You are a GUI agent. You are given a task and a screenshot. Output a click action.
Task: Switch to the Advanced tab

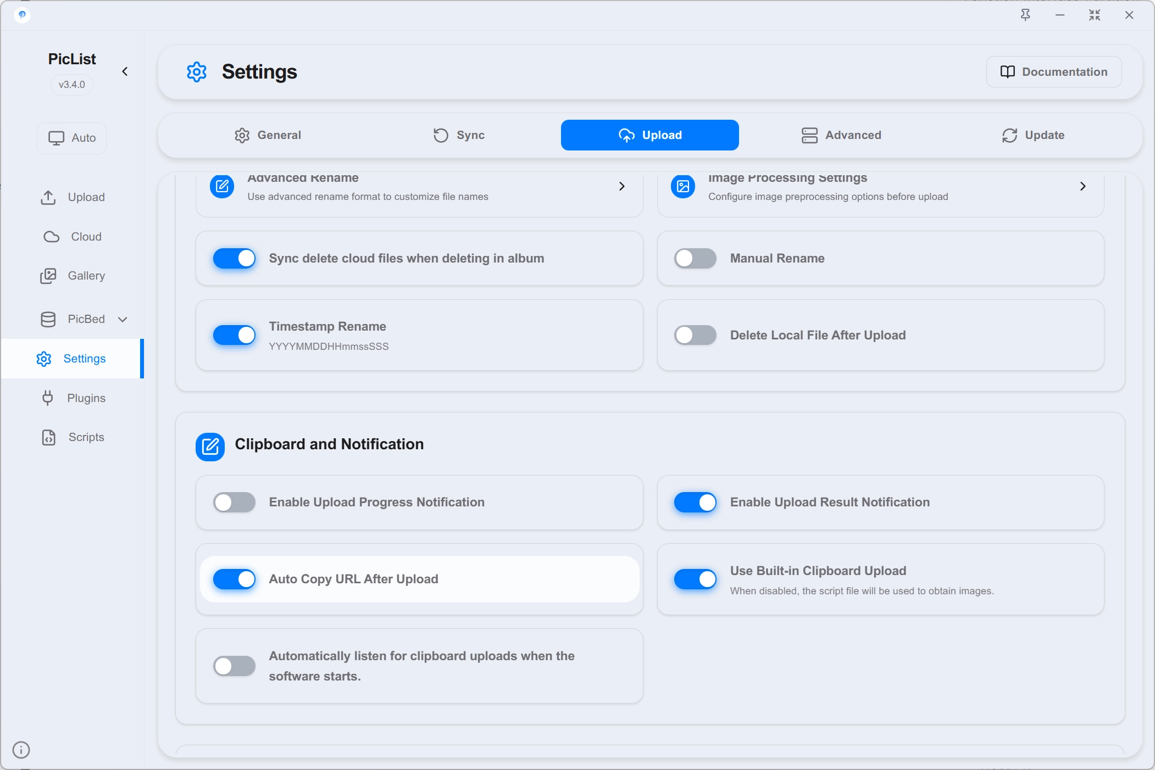click(x=841, y=135)
